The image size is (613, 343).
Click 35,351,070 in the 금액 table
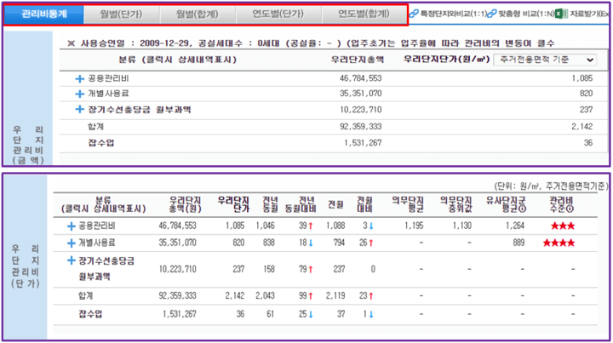pos(360,94)
